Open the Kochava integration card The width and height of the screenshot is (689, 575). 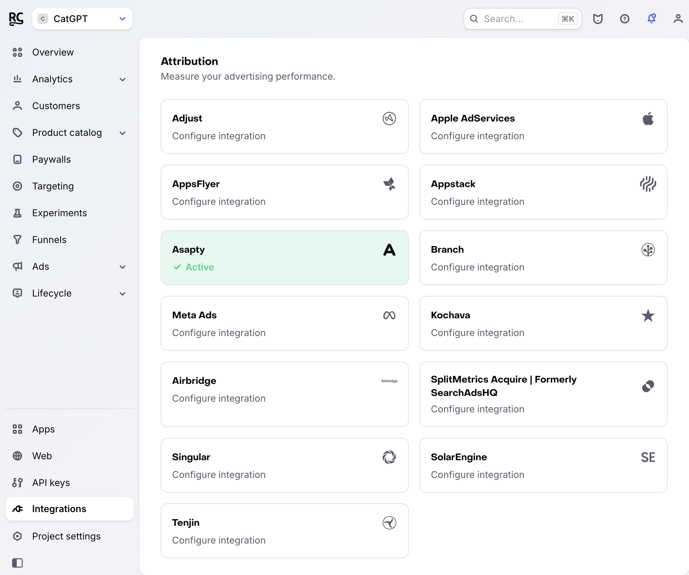[543, 323]
